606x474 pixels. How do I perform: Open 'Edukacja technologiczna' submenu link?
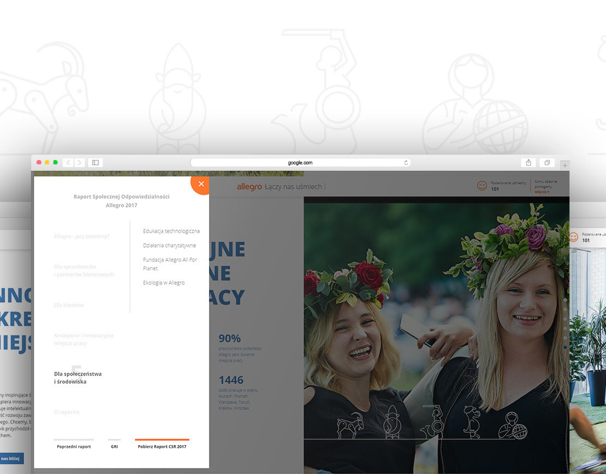tap(171, 231)
